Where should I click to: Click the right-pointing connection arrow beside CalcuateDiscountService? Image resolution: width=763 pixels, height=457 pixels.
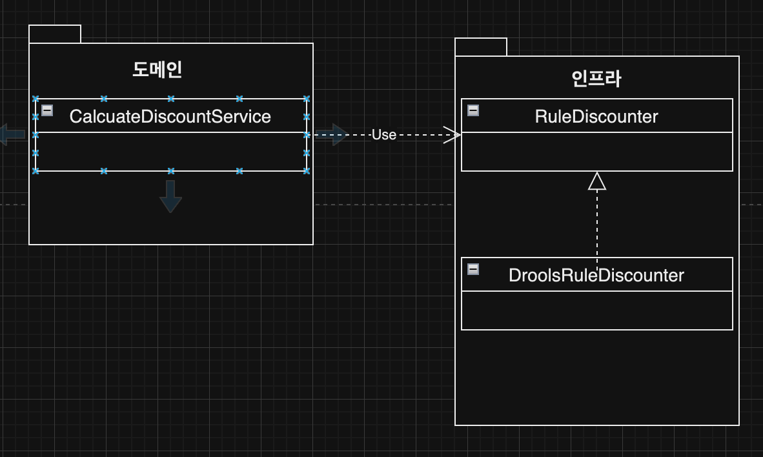tap(332, 135)
